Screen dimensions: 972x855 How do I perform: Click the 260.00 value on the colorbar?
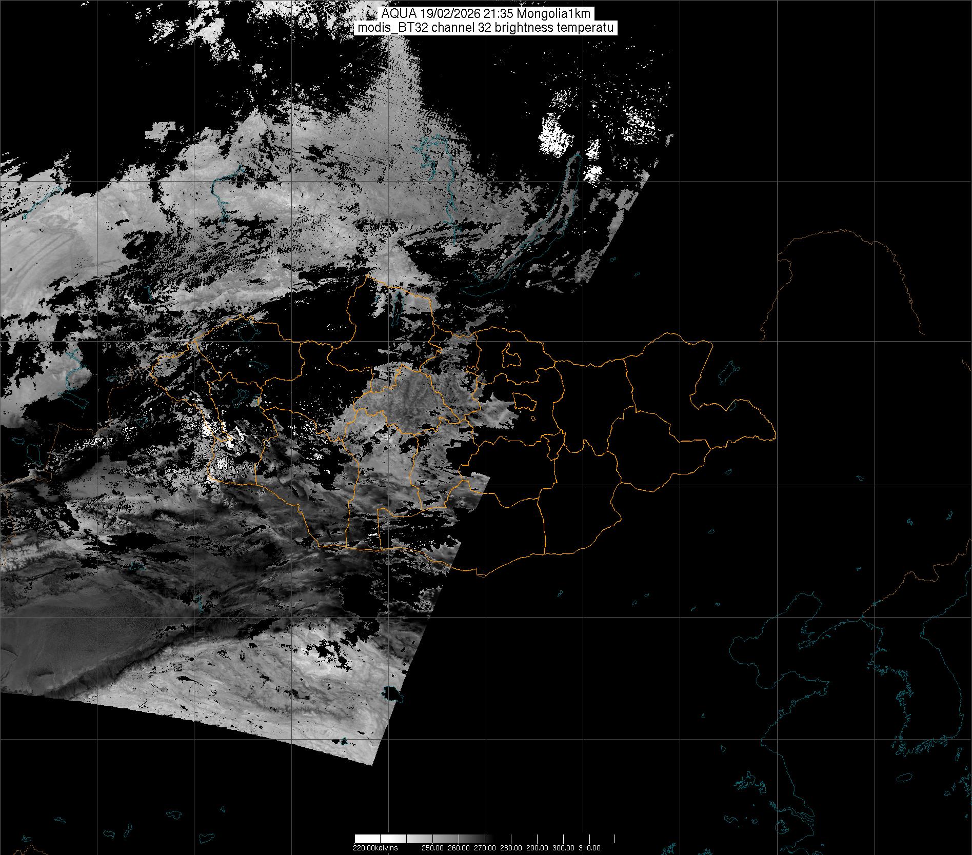459,848
